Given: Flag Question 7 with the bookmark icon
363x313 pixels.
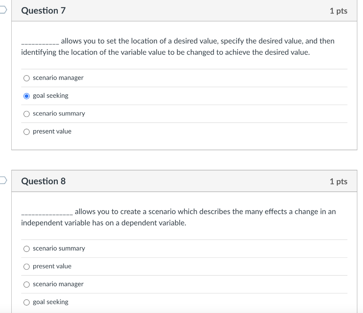Looking at the screenshot, I should [x=3, y=10].
